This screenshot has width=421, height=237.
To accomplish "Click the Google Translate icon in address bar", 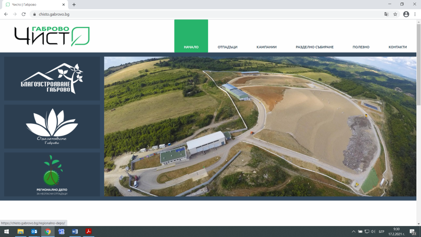I will click(386, 14).
